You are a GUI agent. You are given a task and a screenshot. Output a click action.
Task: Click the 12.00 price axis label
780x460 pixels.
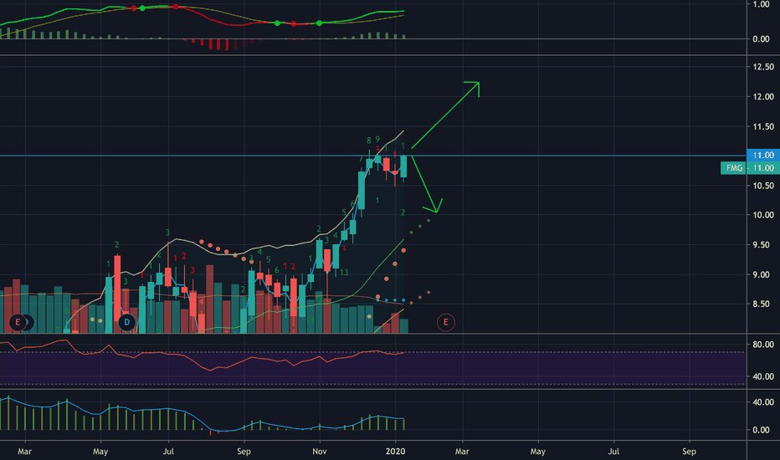pyautogui.click(x=763, y=96)
